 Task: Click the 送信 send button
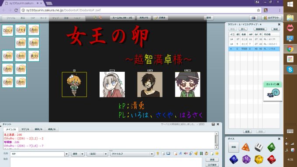[x=212, y=160]
